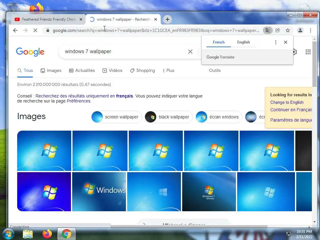Open first Windows 7 wallpaper thumbnail
The image size is (320, 240).
tap(44, 151)
